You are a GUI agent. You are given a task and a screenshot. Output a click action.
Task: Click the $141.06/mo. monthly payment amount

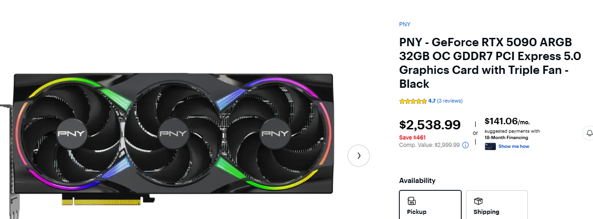coord(507,122)
